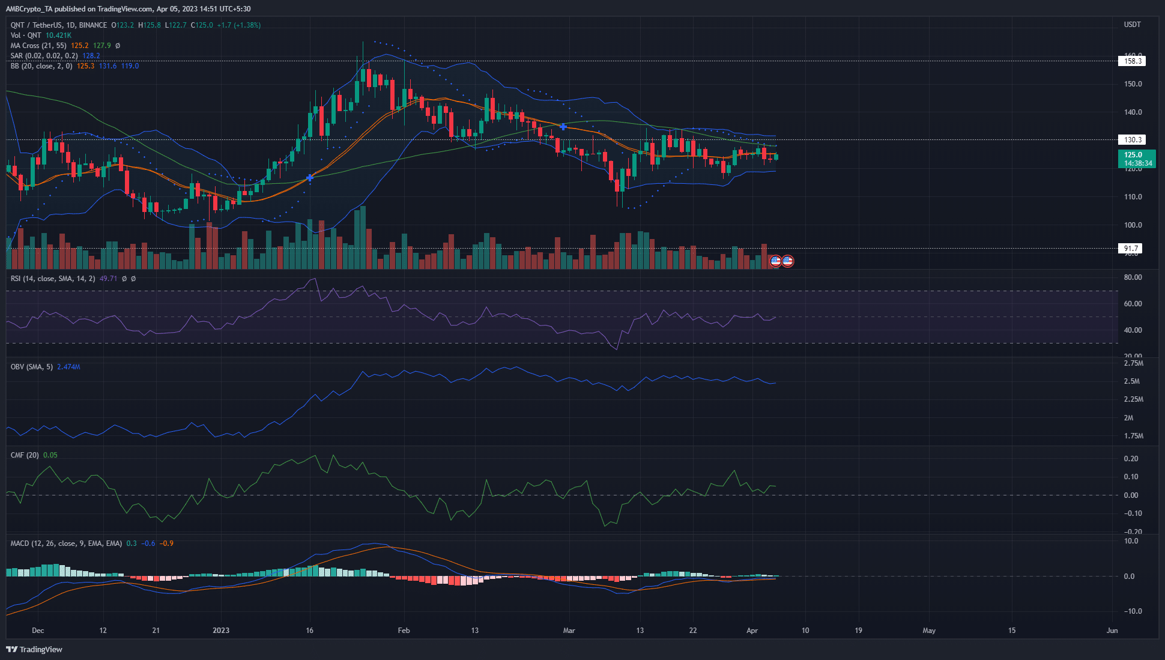Select the OBV (SMA, 5) indicator legend

32,366
